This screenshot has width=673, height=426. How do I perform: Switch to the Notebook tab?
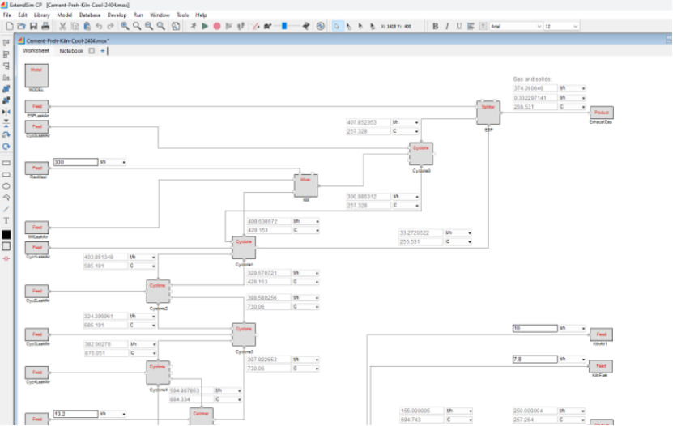71,51
